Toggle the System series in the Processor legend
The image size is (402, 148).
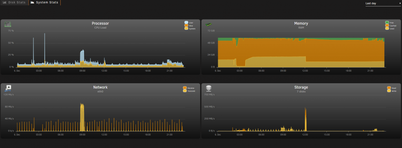pyautogui.click(x=190, y=29)
